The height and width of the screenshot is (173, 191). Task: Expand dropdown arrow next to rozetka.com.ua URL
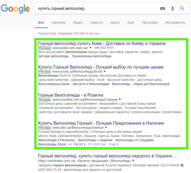pos(120,99)
